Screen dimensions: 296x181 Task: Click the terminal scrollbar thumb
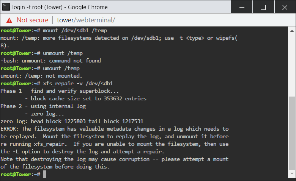click(292, 133)
